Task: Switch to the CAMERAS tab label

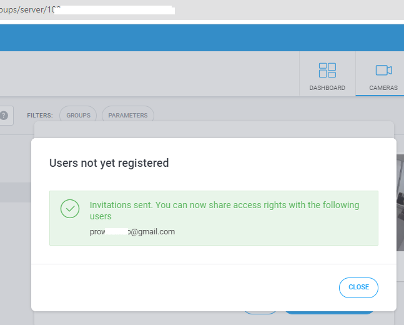Action: coord(383,88)
